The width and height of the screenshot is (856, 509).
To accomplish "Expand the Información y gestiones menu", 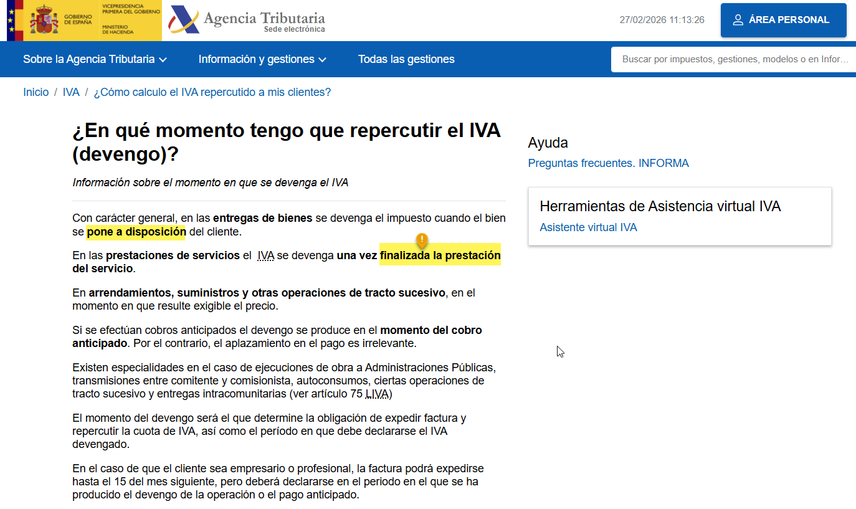I will pos(262,59).
